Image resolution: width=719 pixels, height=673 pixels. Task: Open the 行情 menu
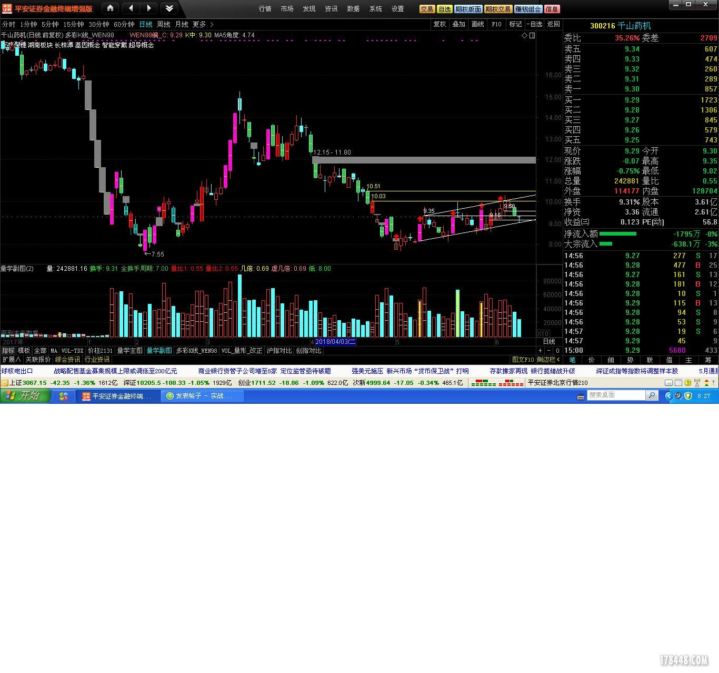265,9
